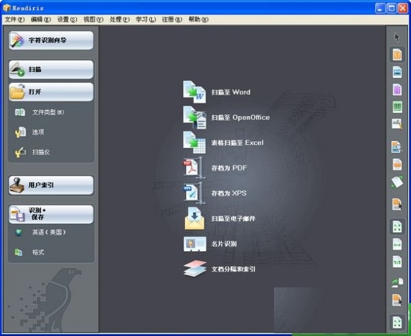Screen dimensions: 411x336
Task: Set zoom to 1:1 actual size
Action: click(397, 261)
